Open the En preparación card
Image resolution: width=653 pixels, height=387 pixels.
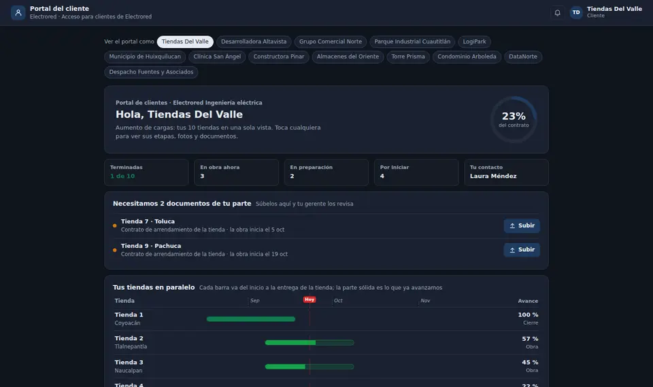[x=326, y=172]
